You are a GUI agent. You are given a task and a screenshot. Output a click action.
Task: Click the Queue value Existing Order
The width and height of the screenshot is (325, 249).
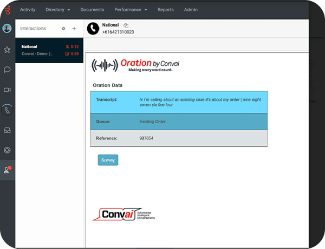pos(153,122)
